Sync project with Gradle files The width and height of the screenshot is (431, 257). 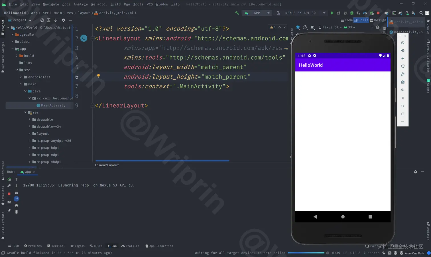click(400, 13)
